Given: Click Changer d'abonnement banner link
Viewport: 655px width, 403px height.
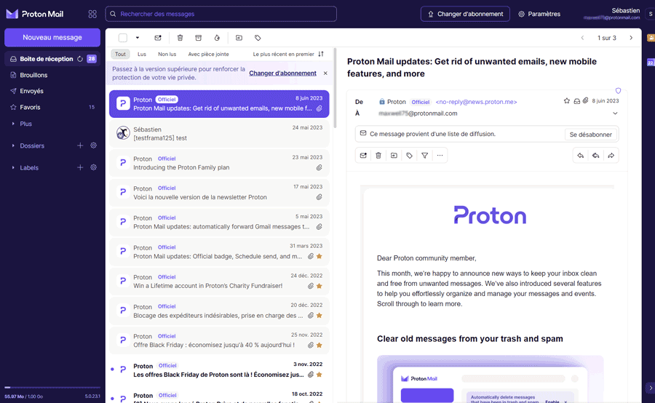Looking at the screenshot, I should [283, 73].
